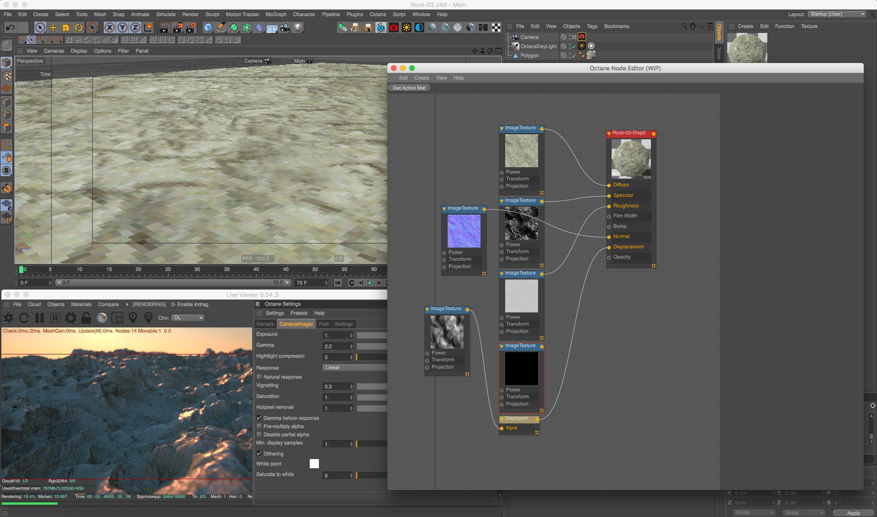Image resolution: width=877 pixels, height=517 pixels.
Task: Click the Undo arrow icon
Action: coord(10,28)
